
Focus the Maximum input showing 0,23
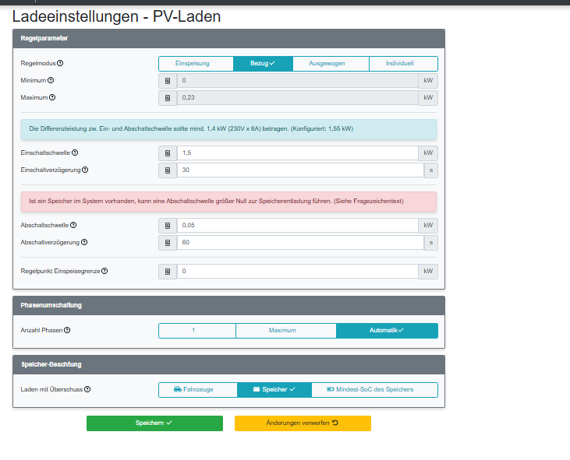[297, 98]
